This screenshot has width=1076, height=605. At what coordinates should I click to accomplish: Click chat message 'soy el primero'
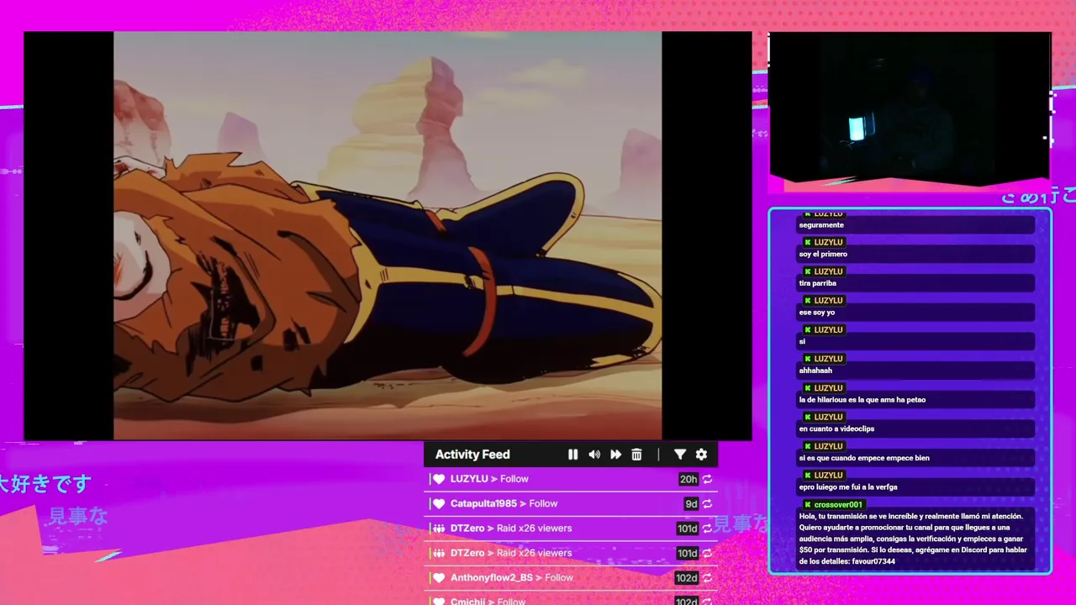823,254
